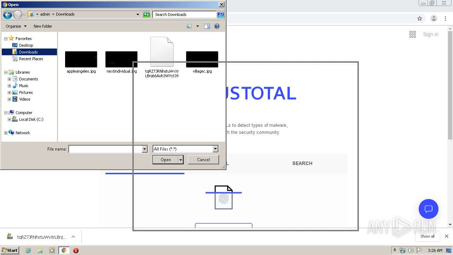Click the red stop-sign taskbar icon
This screenshot has height=255, width=453.
pyautogui.click(x=76, y=250)
